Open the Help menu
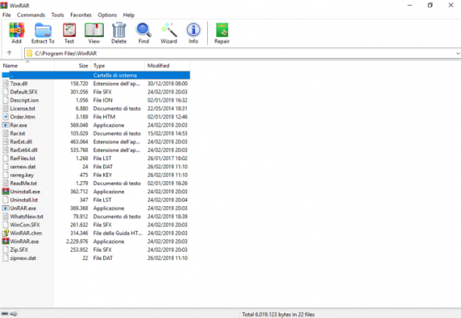Viewport: 461px width, 318px height. 129,15
